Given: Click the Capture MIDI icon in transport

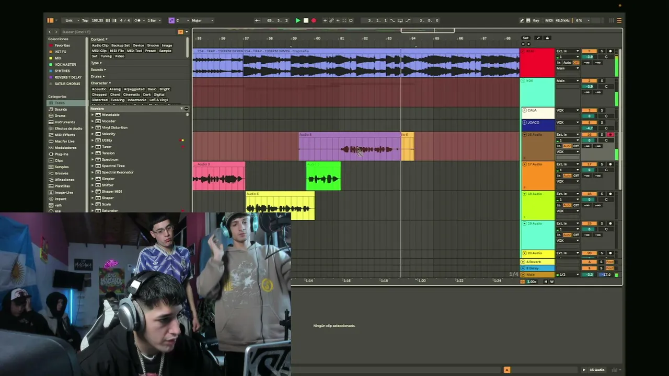Looking at the screenshot, I should (x=344, y=20).
